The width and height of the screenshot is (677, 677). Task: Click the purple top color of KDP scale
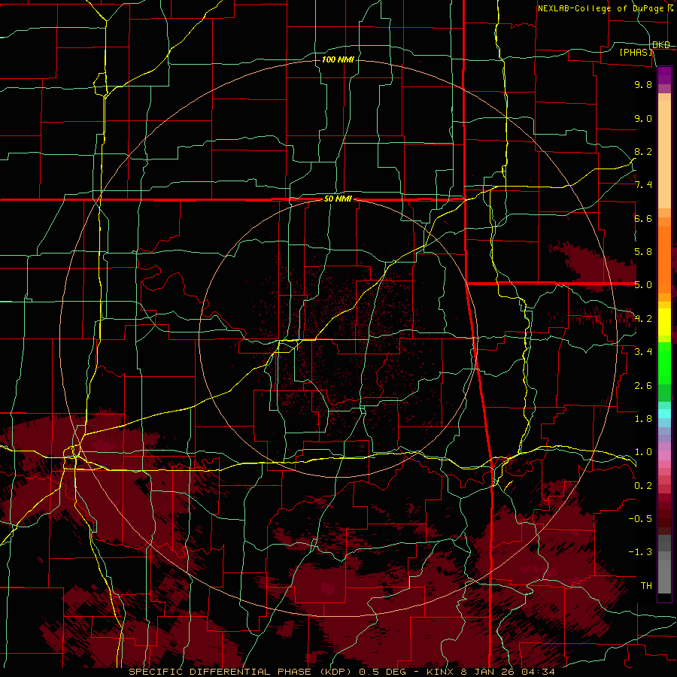click(x=664, y=75)
